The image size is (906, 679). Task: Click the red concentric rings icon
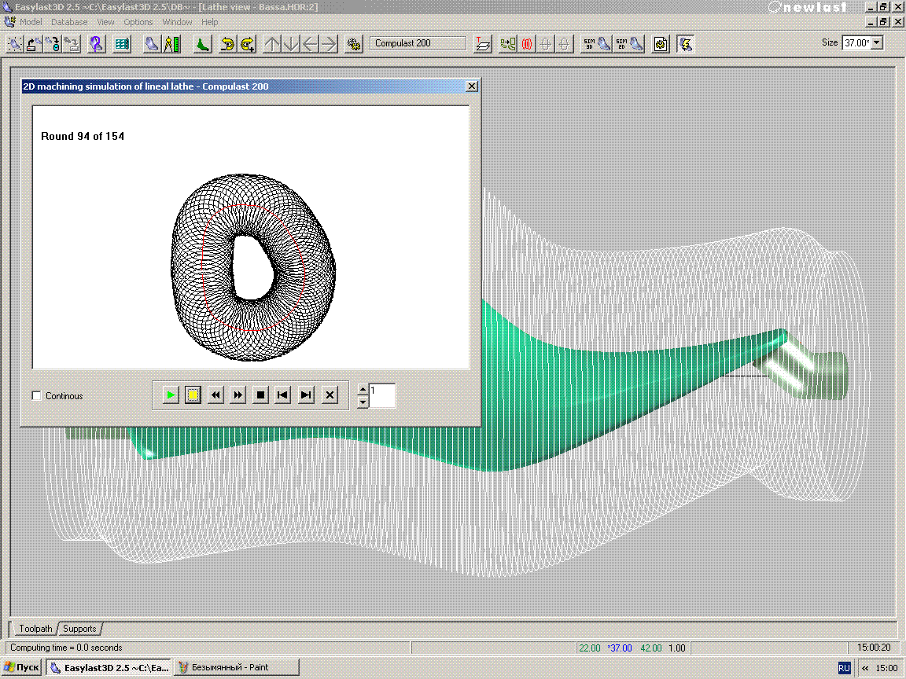pyautogui.click(x=526, y=44)
